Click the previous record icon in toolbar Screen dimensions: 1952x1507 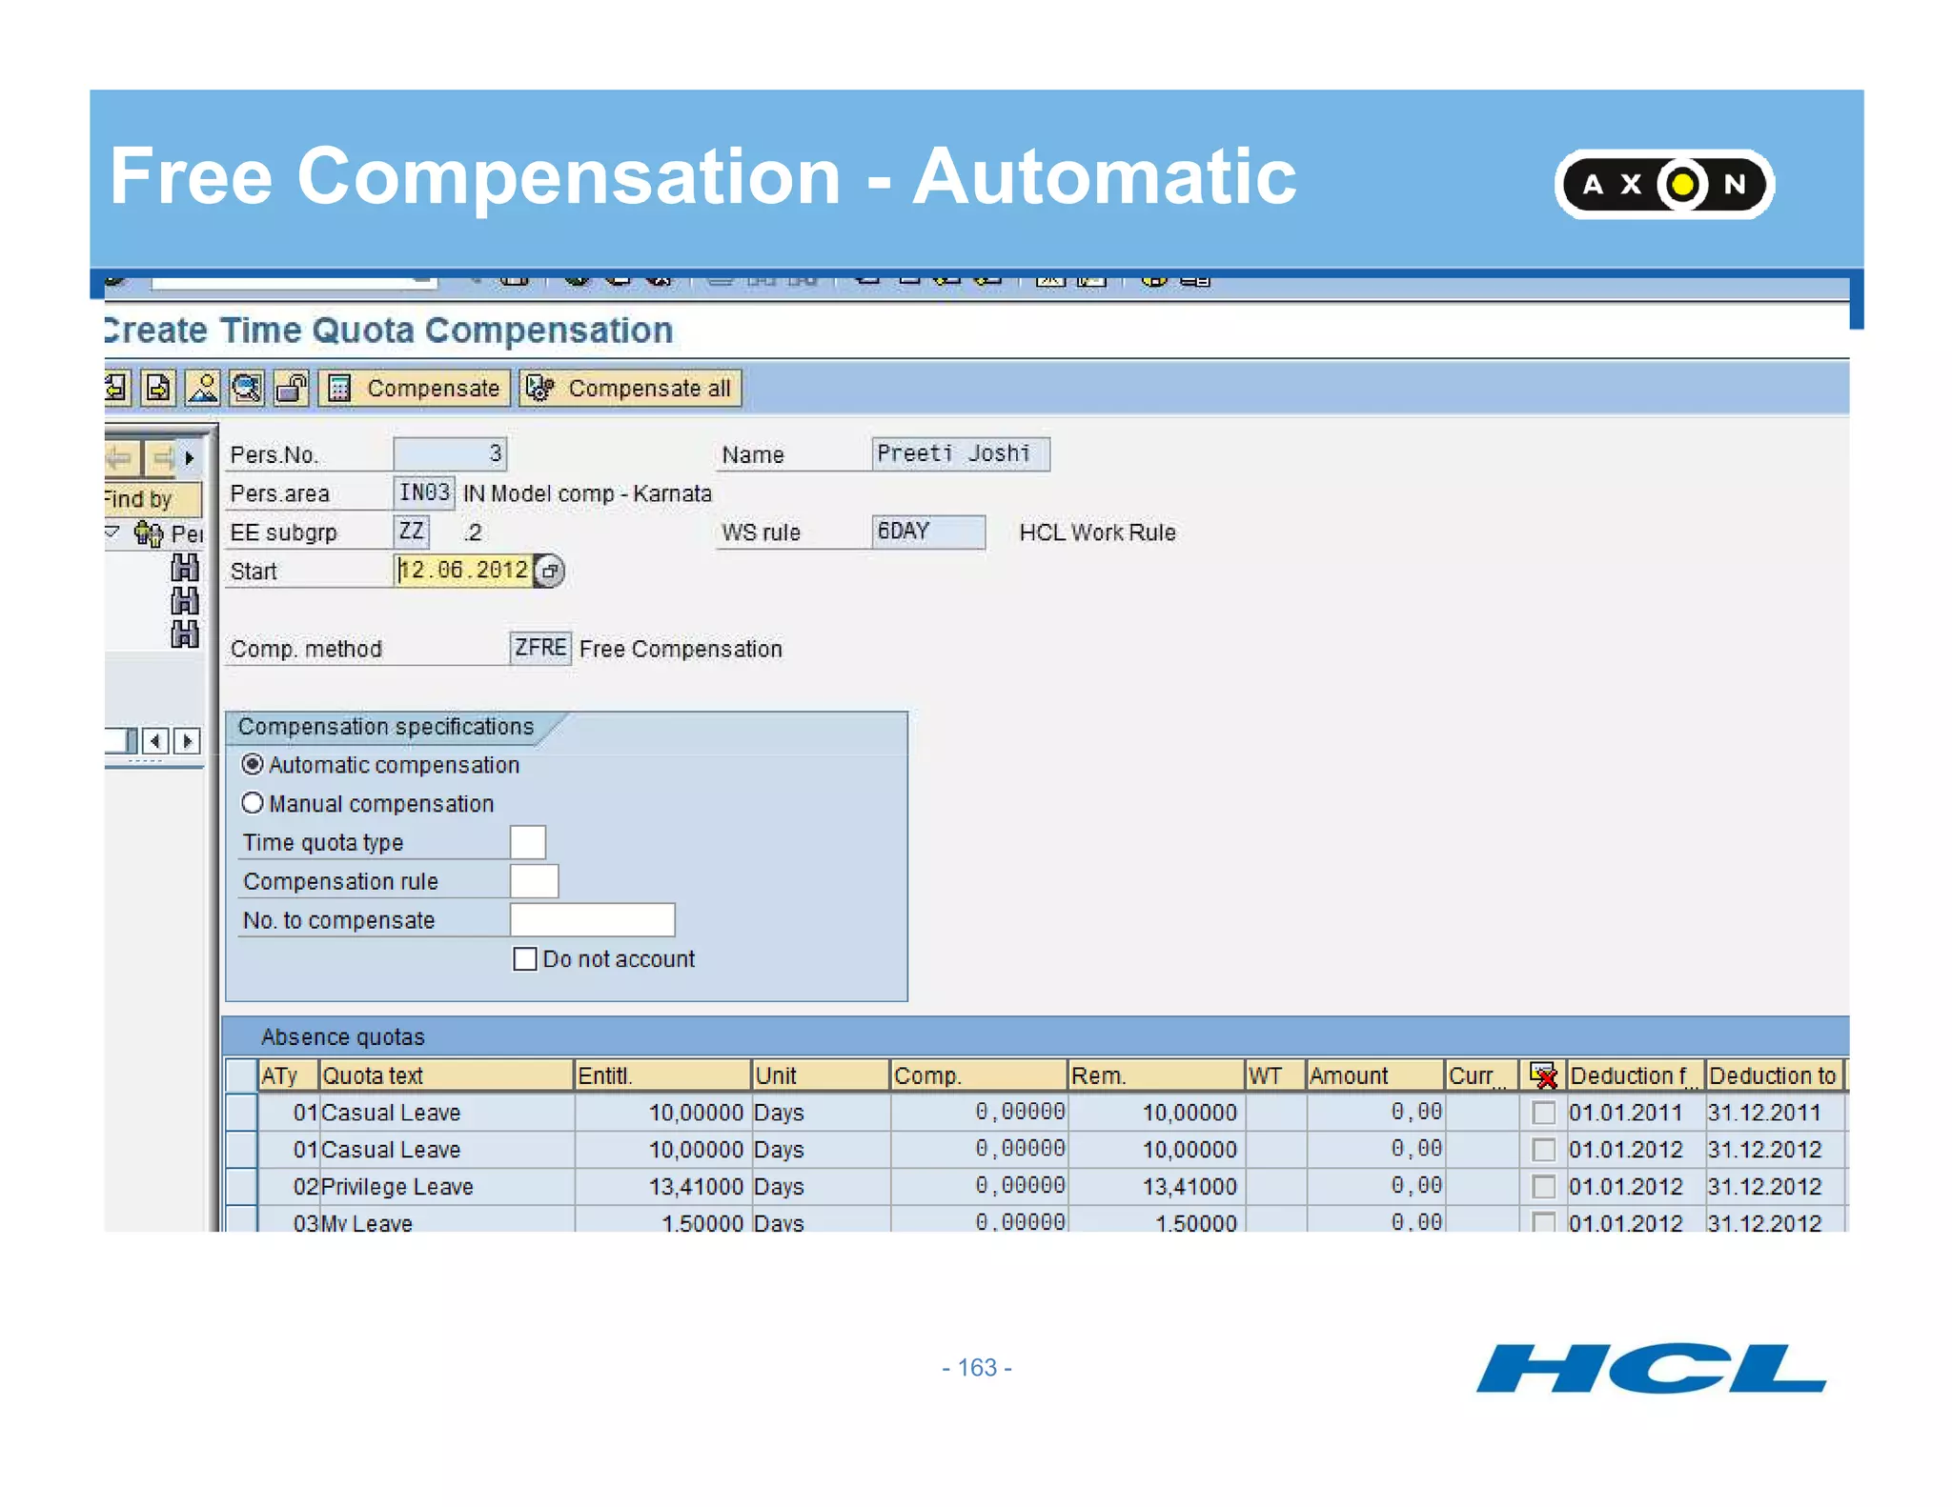(x=115, y=388)
